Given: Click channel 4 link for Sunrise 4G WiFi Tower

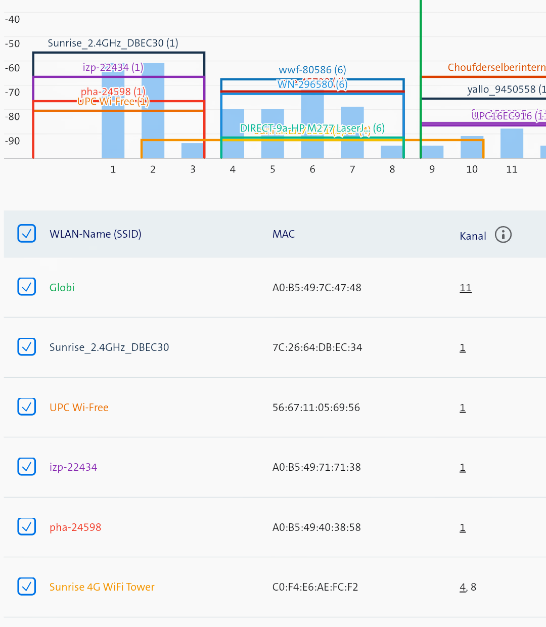Looking at the screenshot, I should [x=462, y=587].
